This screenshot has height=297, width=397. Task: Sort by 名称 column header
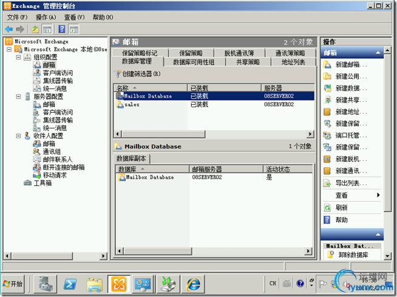pyautogui.click(x=151, y=88)
